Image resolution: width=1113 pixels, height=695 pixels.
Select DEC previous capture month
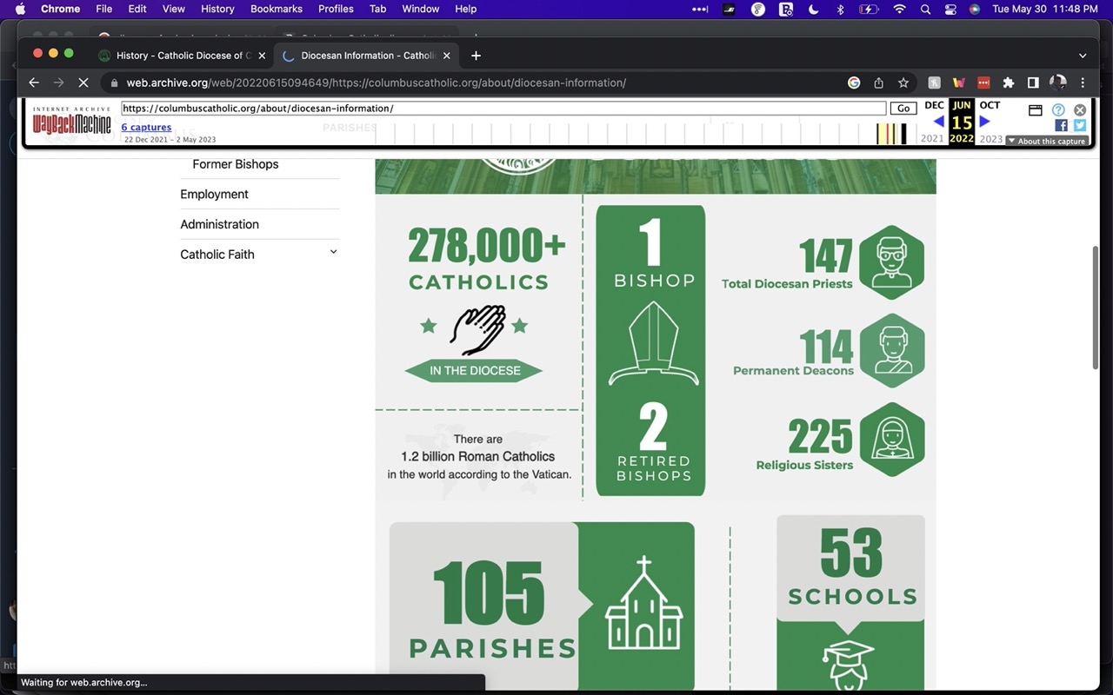(934, 105)
